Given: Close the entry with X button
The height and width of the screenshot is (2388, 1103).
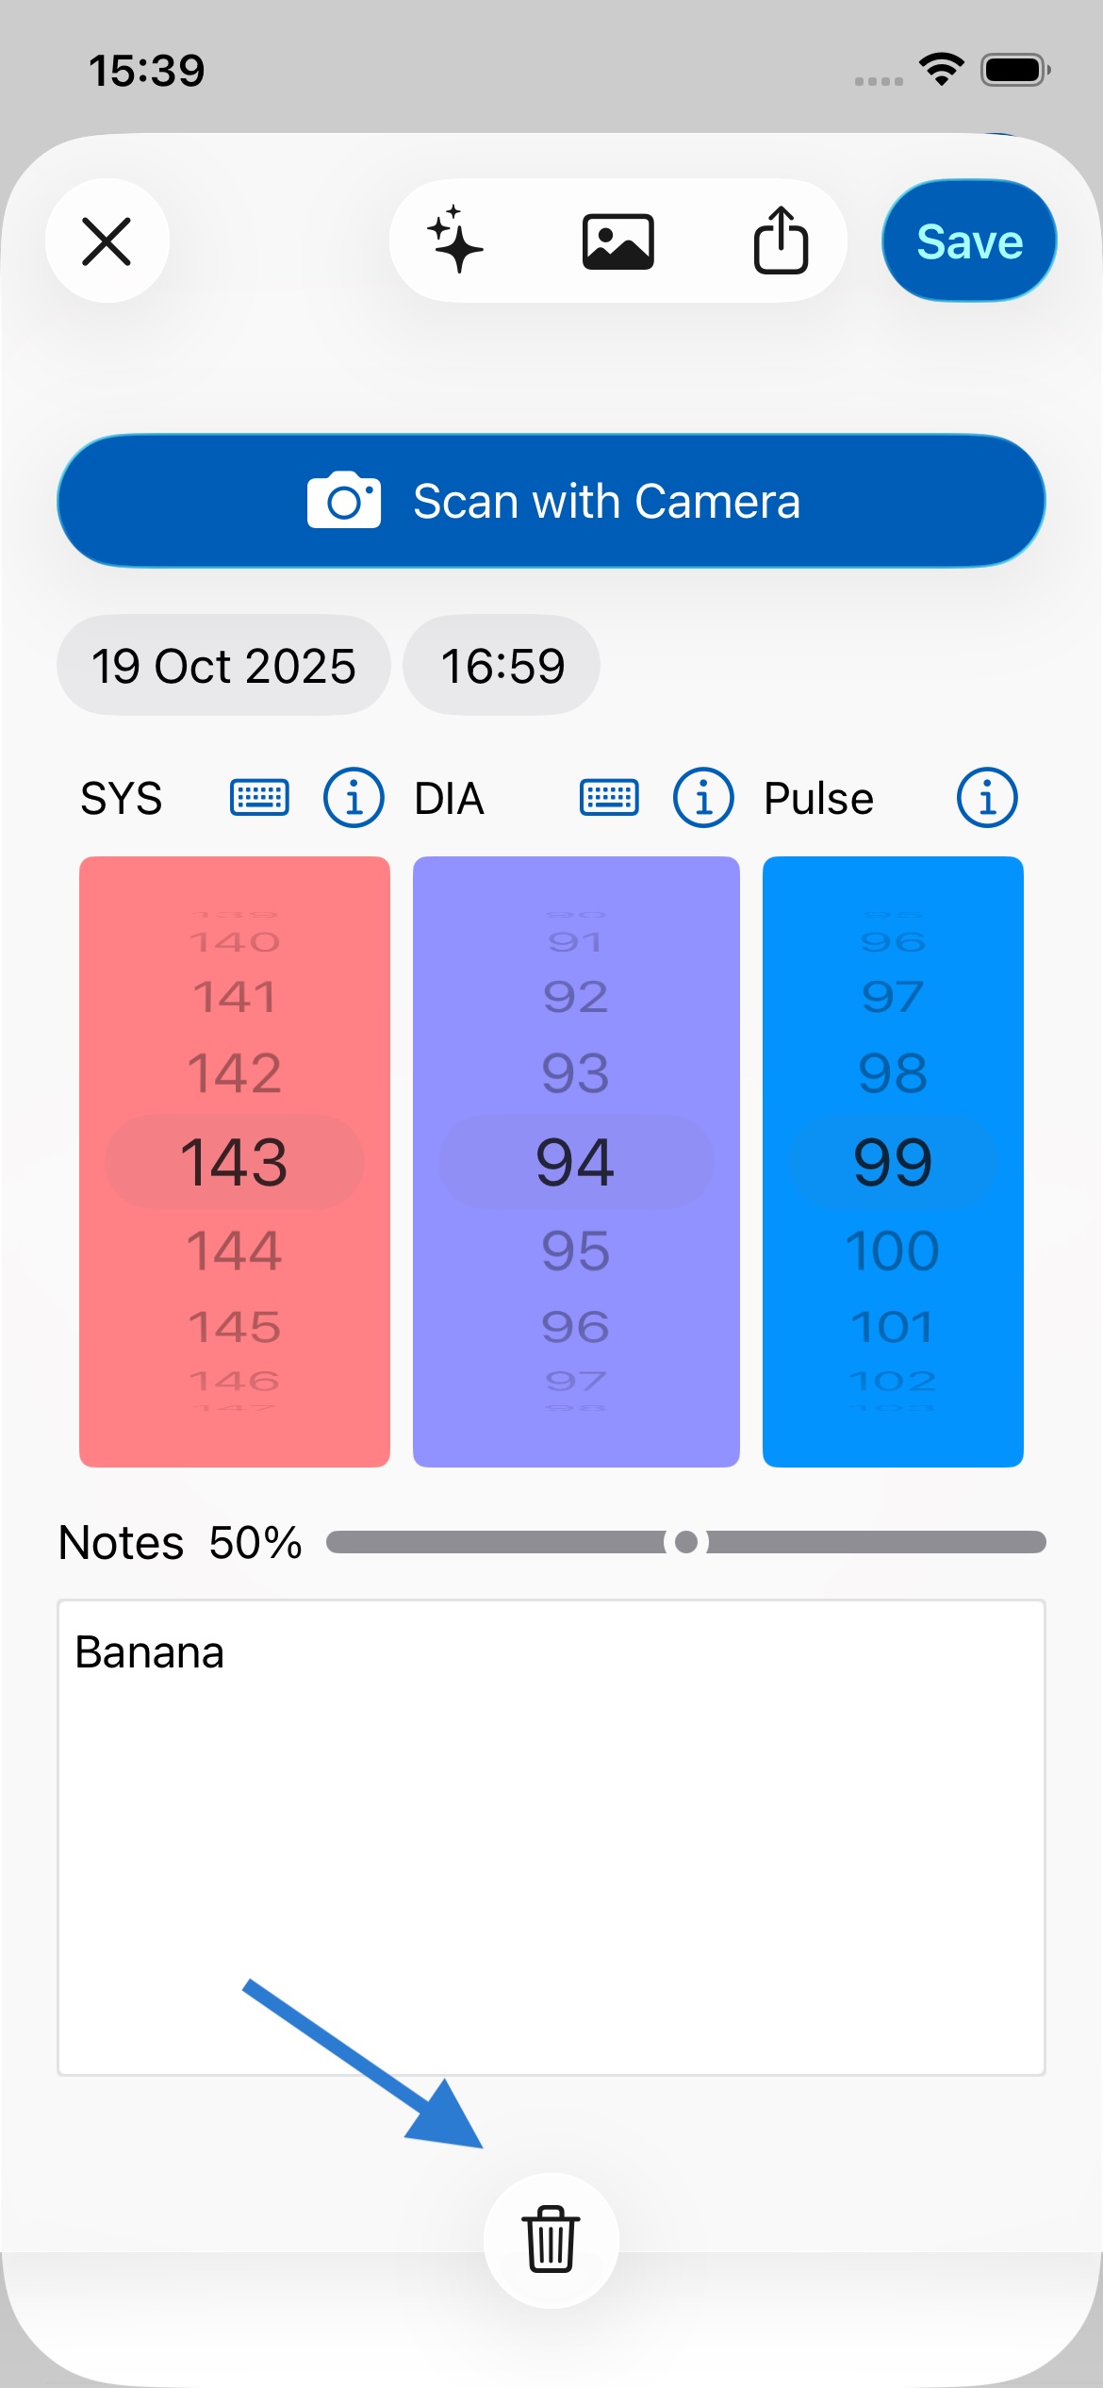Looking at the screenshot, I should (x=107, y=240).
